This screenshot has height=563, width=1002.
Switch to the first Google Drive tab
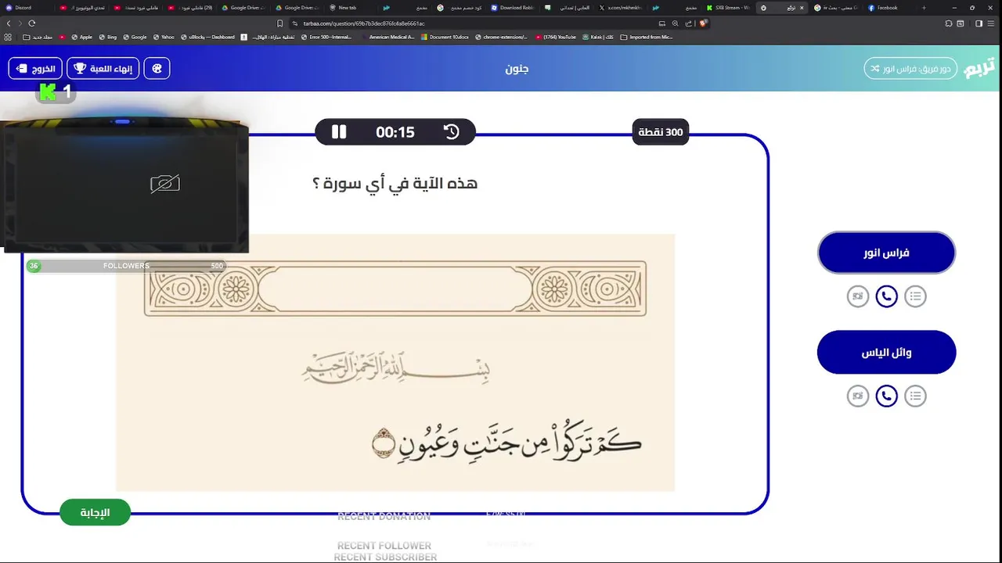tap(241, 8)
